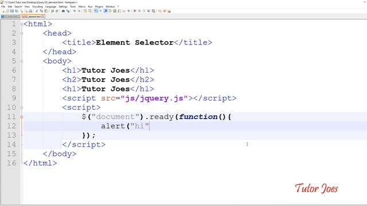The width and height of the screenshot is (367, 206).
Task: Toggle Show all characters icon
Action: (x=100, y=11)
